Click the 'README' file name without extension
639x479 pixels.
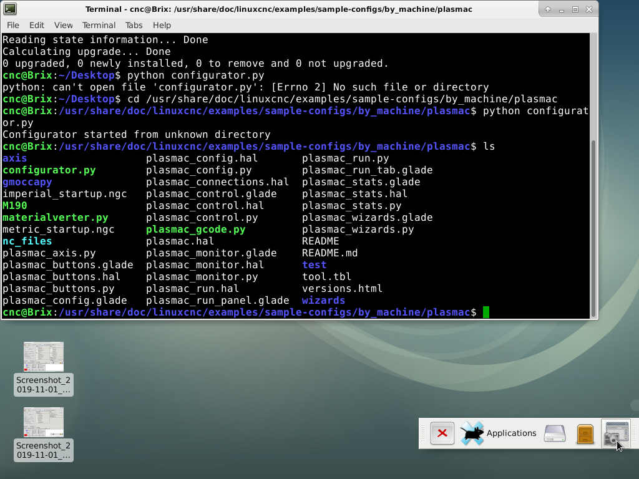click(x=321, y=241)
